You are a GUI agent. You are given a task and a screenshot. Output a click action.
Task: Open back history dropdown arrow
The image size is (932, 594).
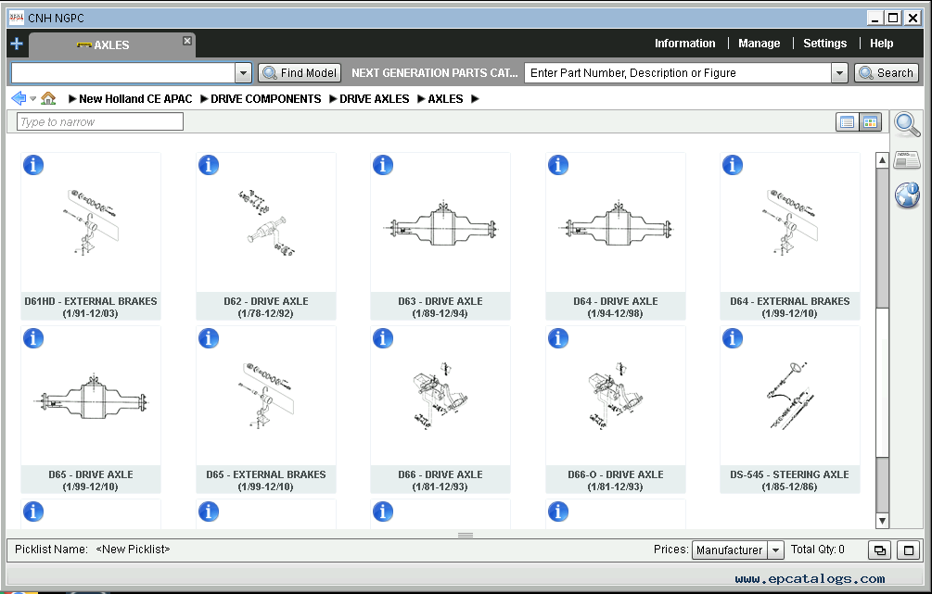point(33,99)
